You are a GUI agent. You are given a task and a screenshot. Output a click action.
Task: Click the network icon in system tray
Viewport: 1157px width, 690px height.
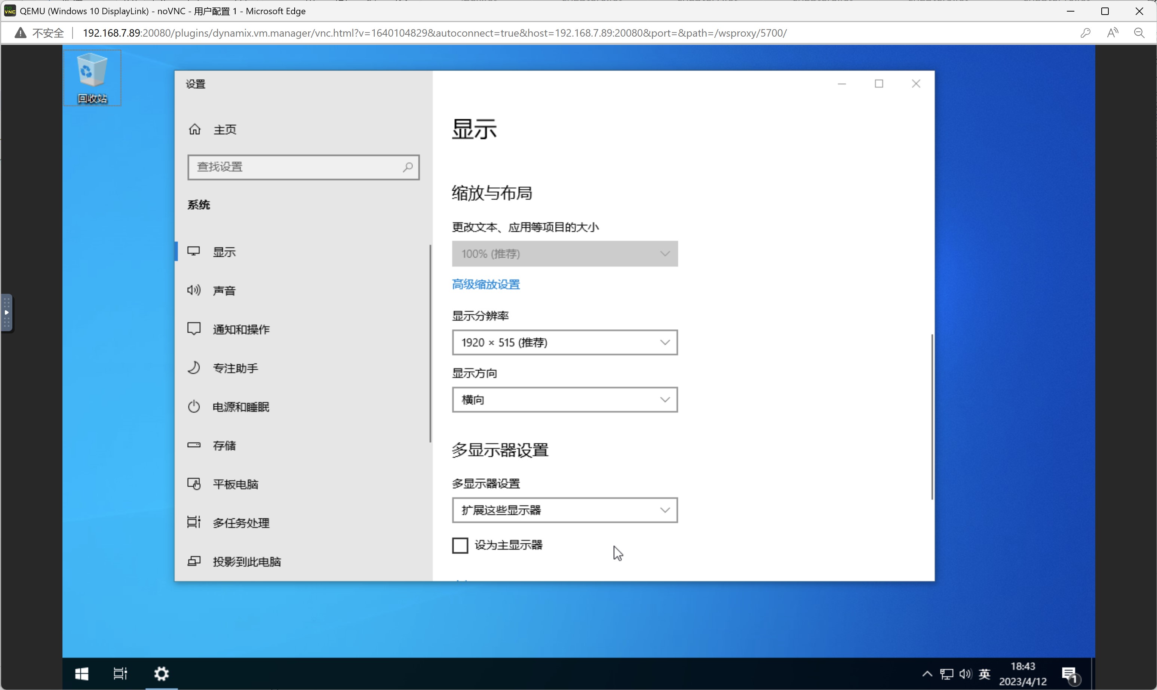946,674
